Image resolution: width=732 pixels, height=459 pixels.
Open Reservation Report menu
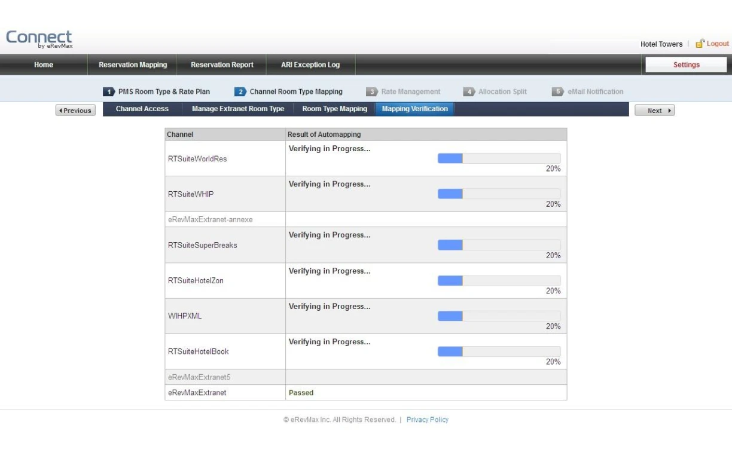click(x=222, y=65)
